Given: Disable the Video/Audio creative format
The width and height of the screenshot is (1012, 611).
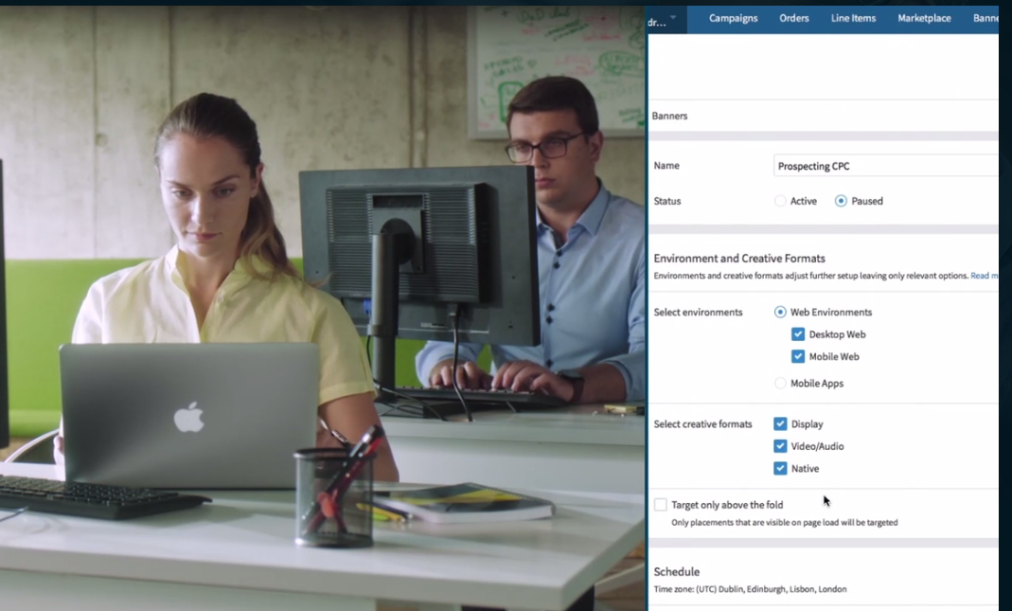Looking at the screenshot, I should pyautogui.click(x=780, y=445).
